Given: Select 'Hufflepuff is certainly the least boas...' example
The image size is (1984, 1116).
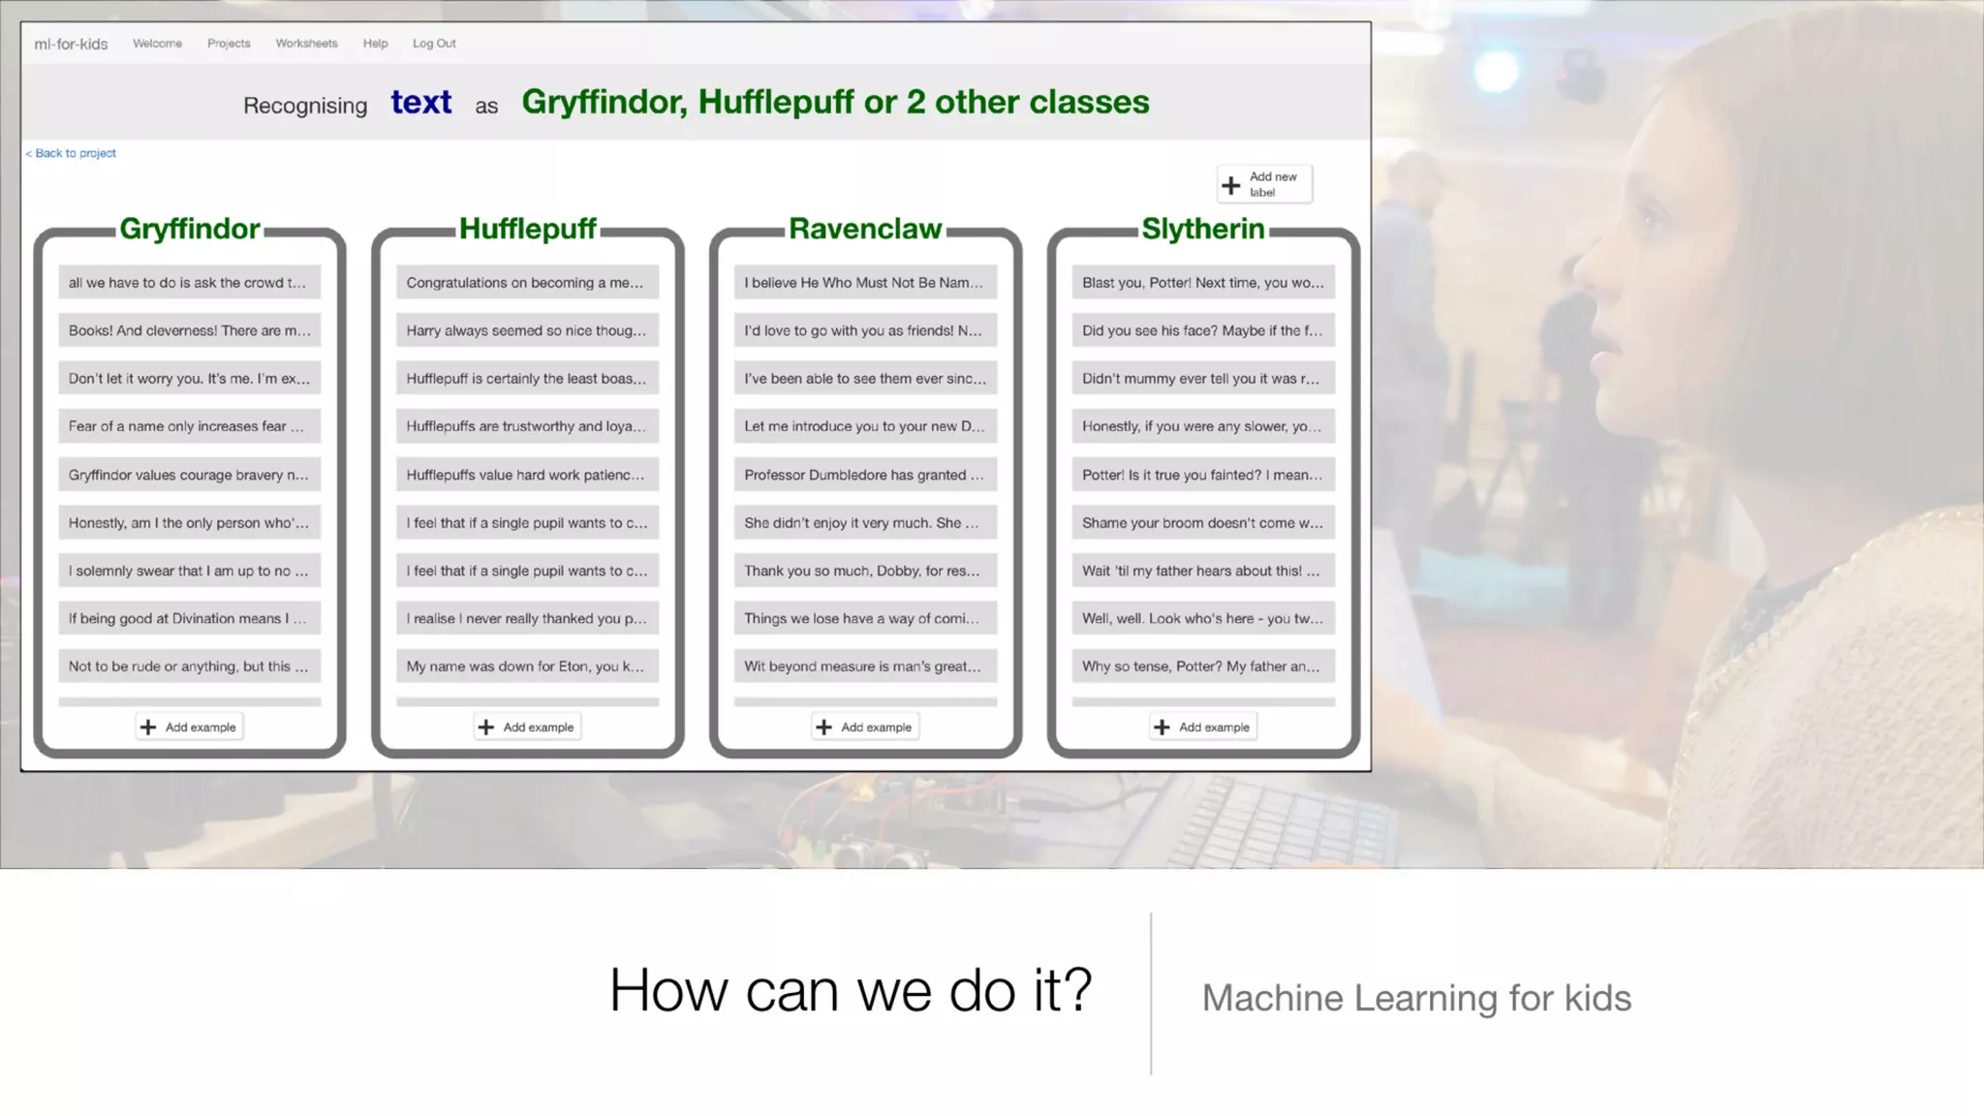Looking at the screenshot, I should coord(528,379).
